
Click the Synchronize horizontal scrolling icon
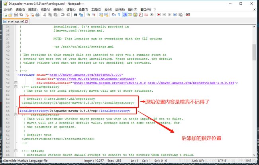pos(106,15)
